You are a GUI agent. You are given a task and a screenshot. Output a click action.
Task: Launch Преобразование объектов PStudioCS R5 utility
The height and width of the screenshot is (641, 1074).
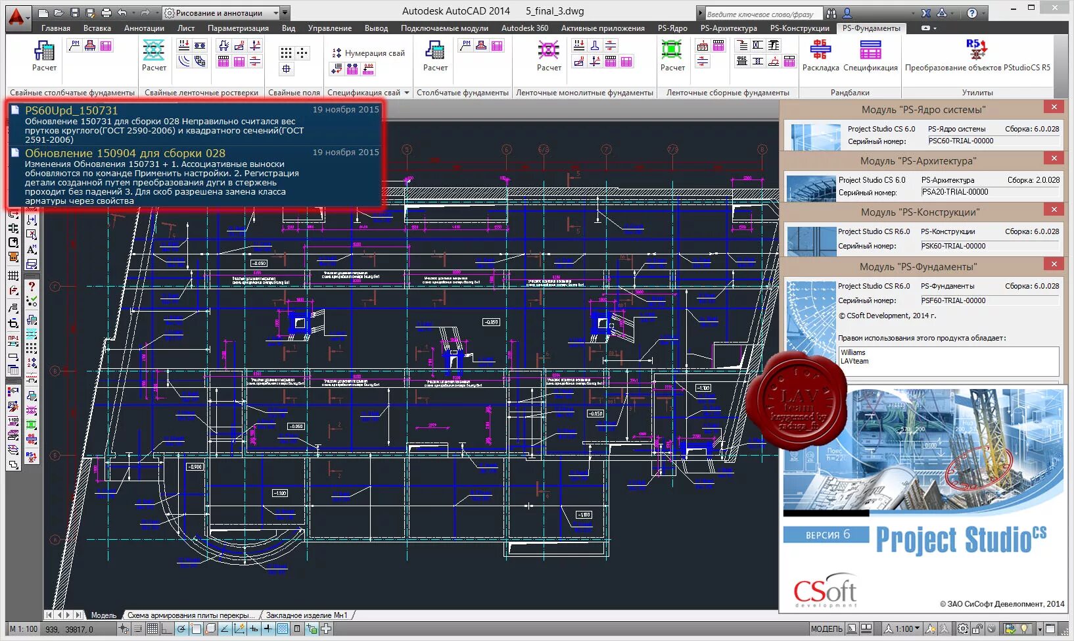[977, 55]
